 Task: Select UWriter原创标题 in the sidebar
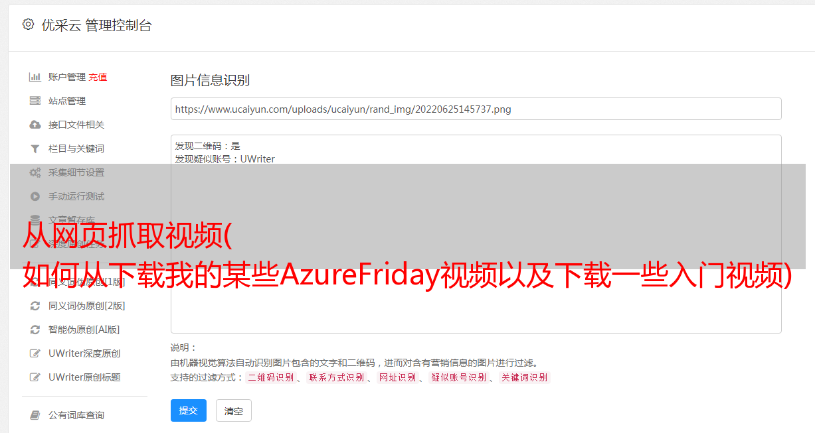(84, 377)
